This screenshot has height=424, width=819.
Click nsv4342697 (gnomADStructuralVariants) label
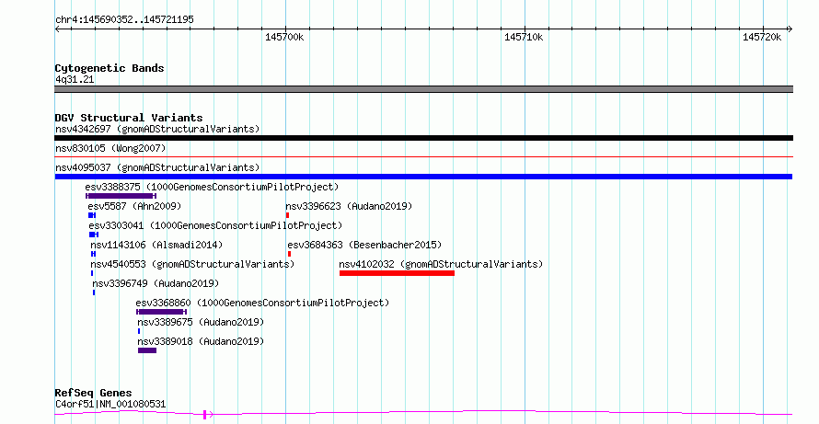(157, 129)
